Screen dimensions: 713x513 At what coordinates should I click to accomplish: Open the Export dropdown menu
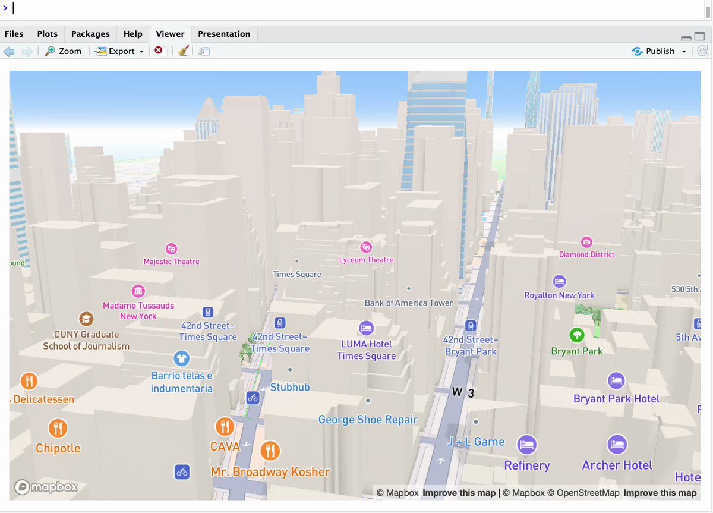coord(119,51)
